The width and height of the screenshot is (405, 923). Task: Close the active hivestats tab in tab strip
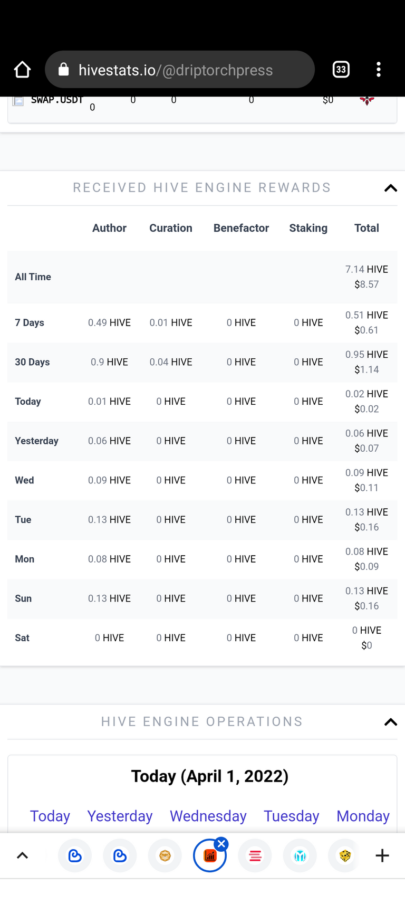coord(221,844)
